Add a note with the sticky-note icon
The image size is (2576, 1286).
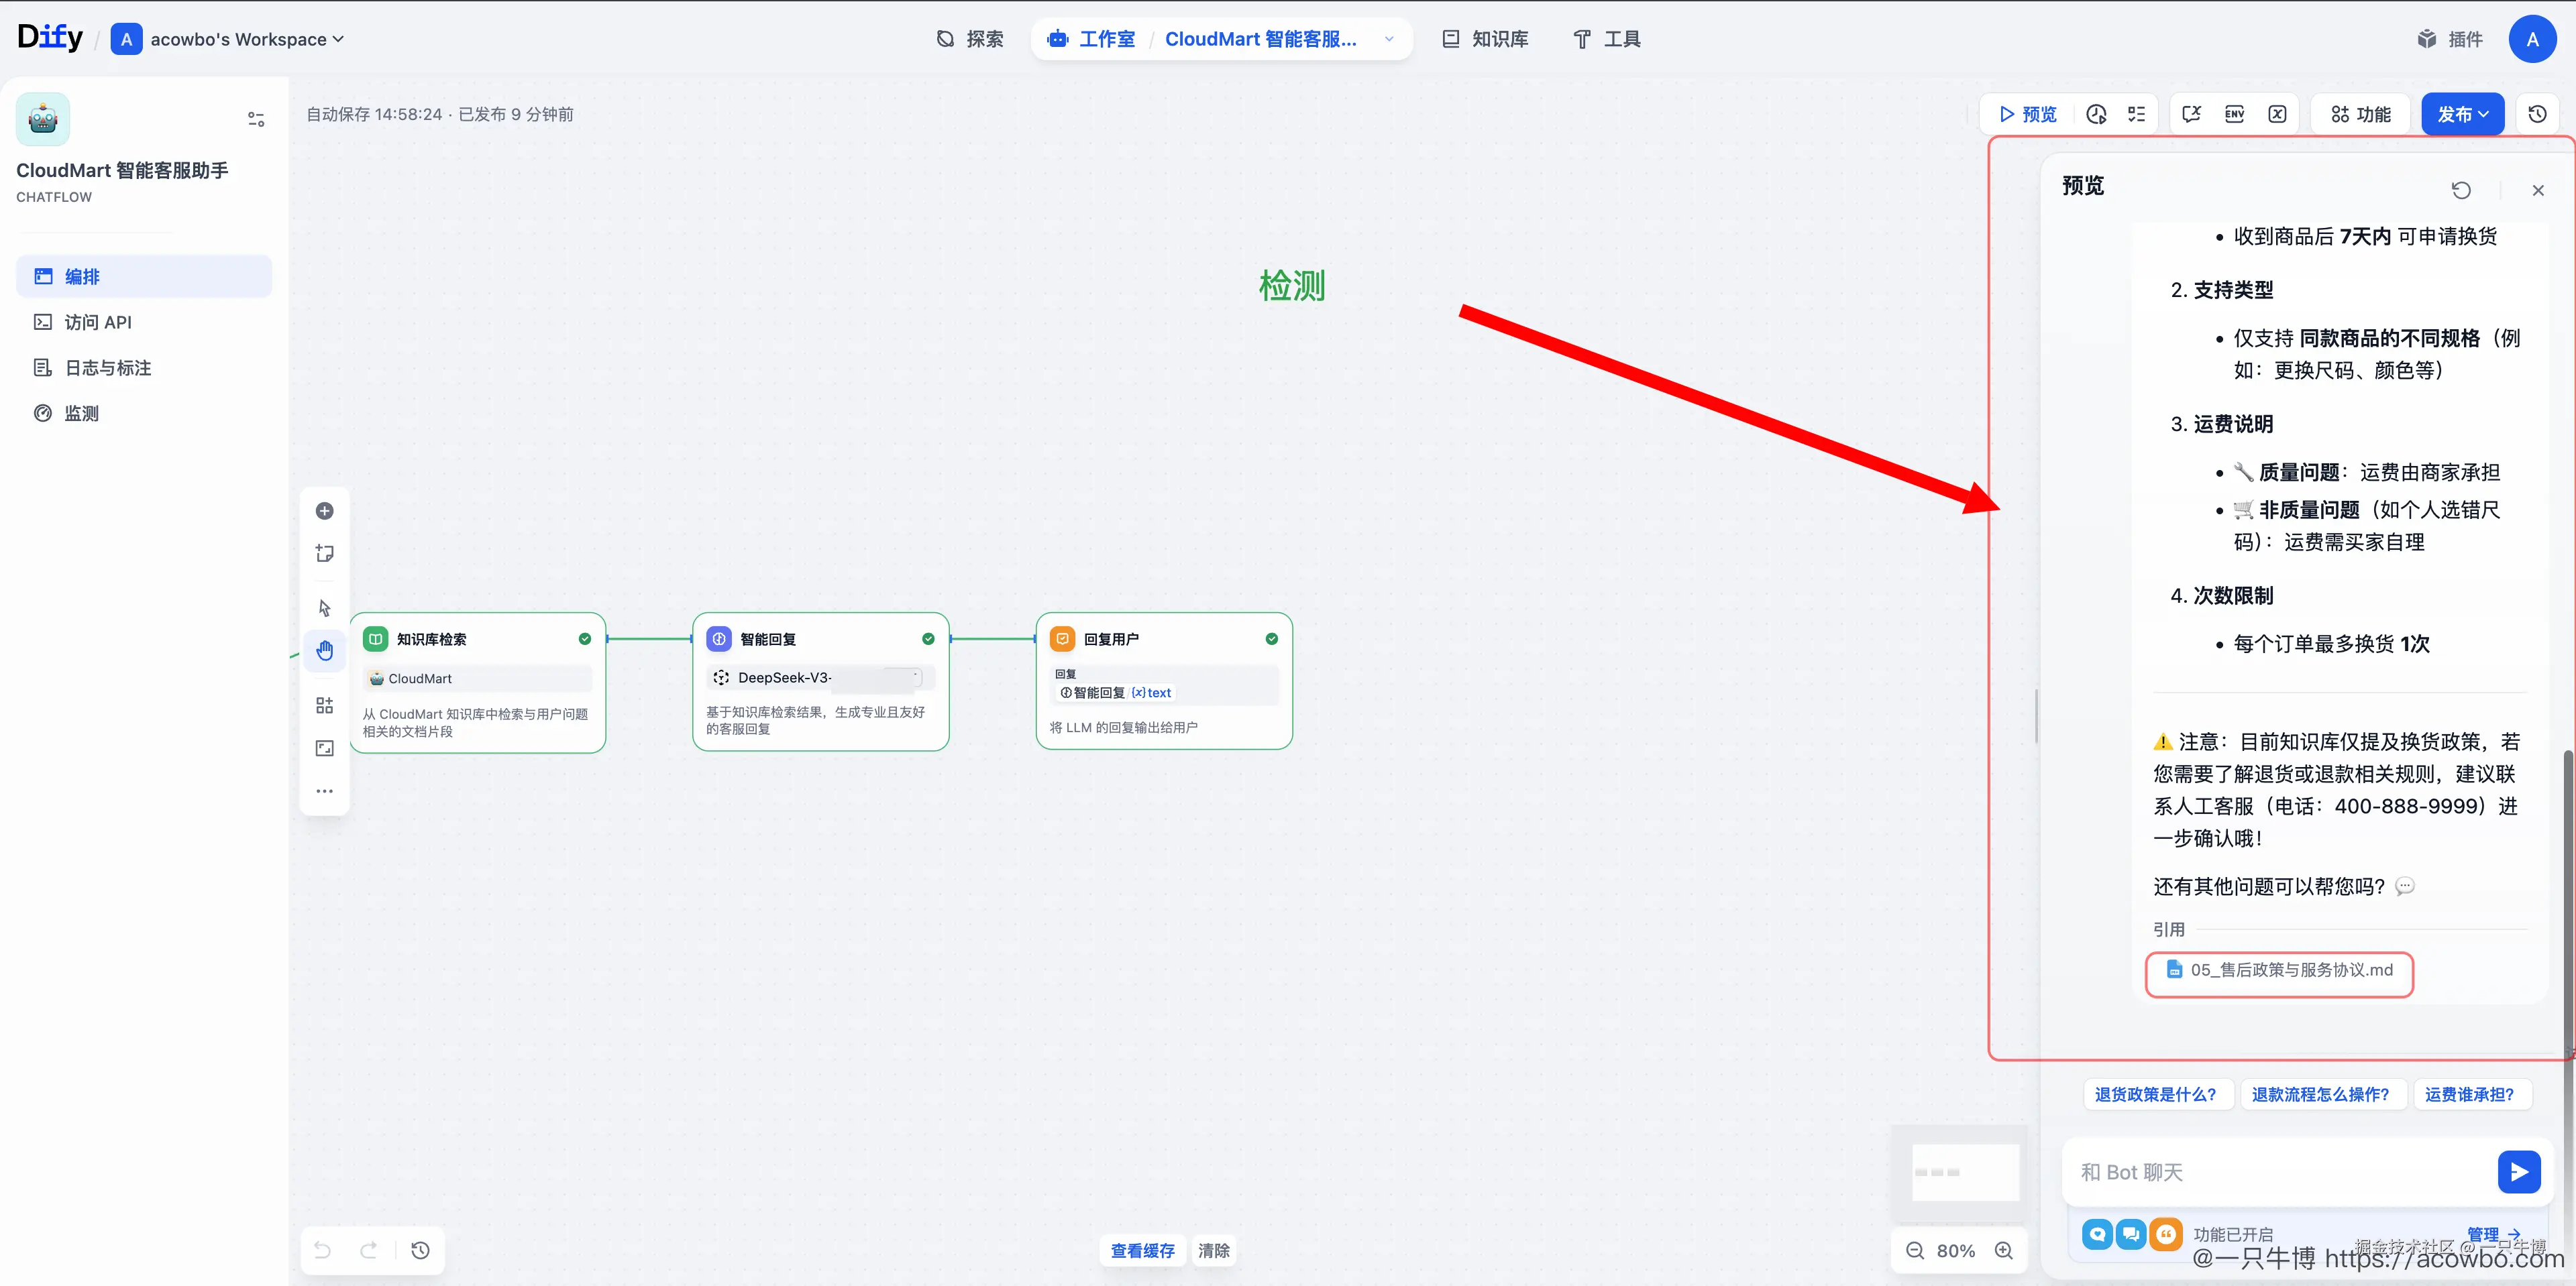325,552
